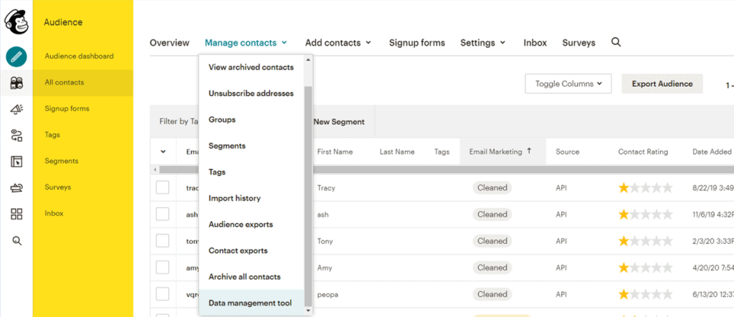Image resolution: width=734 pixels, height=317 pixels.
Task: Click the Export Audience button
Action: [662, 84]
